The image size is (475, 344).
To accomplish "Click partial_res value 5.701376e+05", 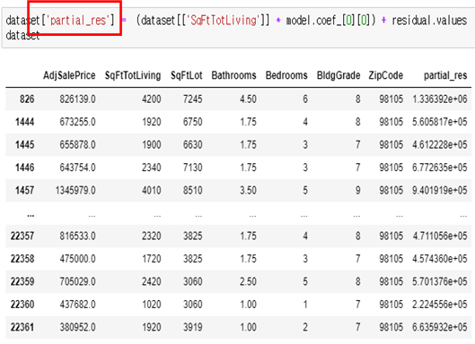I will [440, 281].
